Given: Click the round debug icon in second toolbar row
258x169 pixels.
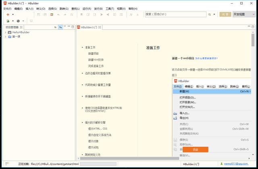Looking at the screenshot, I should coord(18,21).
